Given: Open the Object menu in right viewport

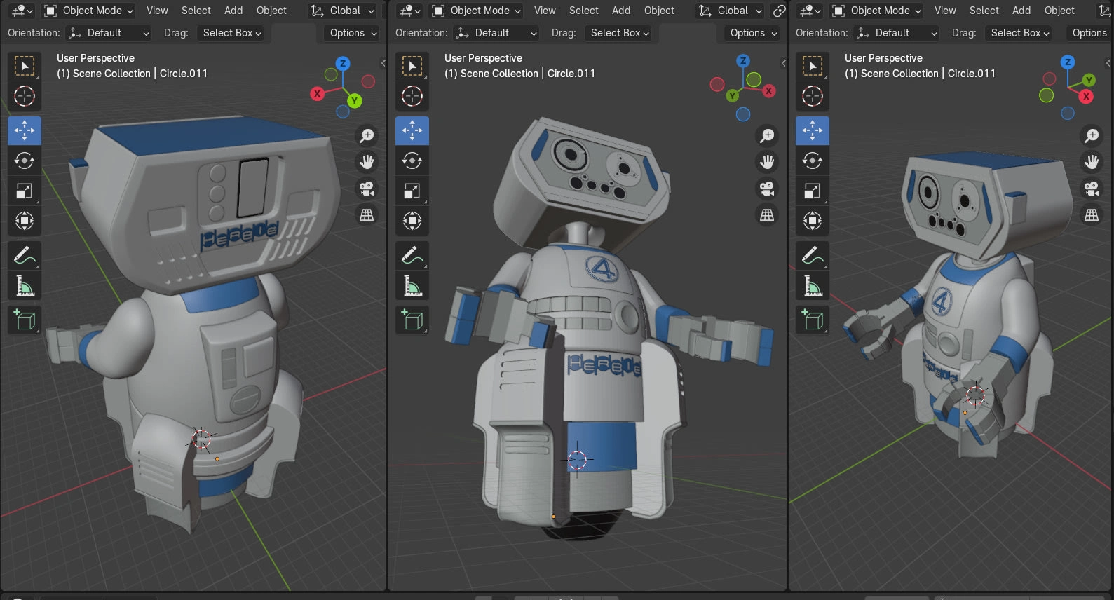Looking at the screenshot, I should coord(1059,11).
